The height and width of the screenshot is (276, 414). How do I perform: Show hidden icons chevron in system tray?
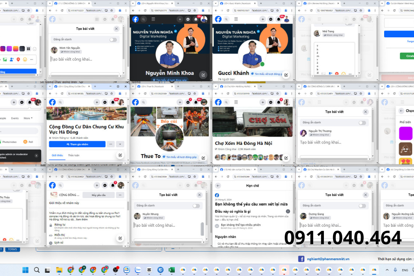[x=387, y=270]
